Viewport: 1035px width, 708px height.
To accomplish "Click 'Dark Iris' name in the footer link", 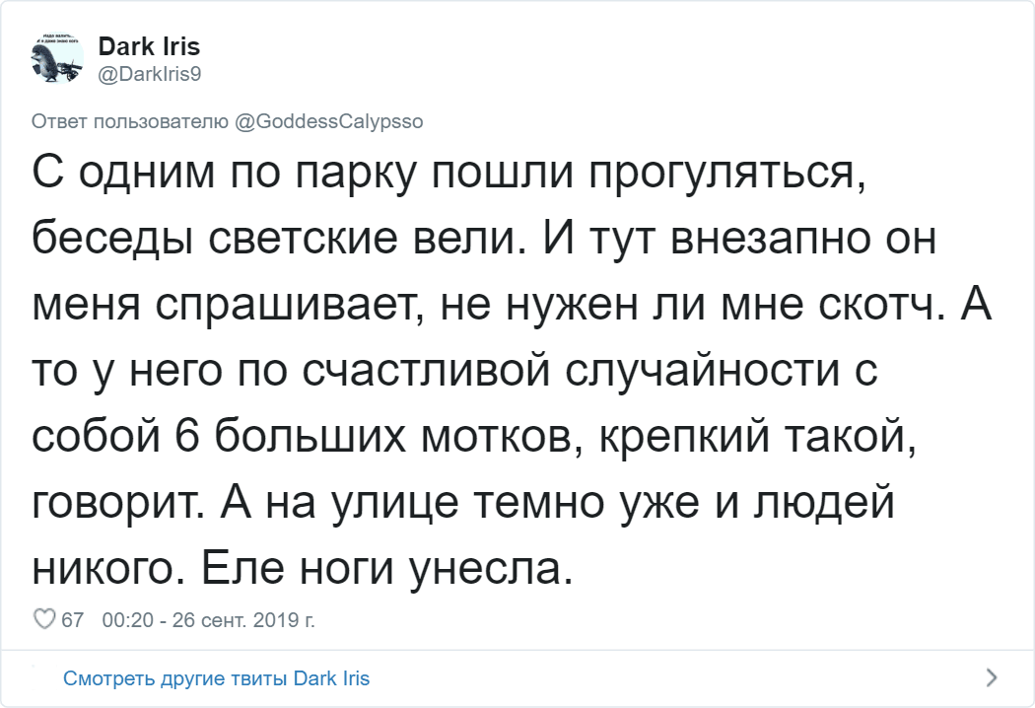I will (x=332, y=678).
